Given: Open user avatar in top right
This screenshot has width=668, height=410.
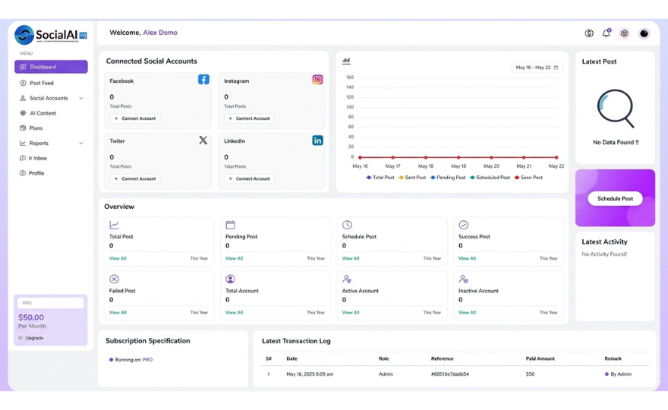Looking at the screenshot, I should (x=644, y=33).
